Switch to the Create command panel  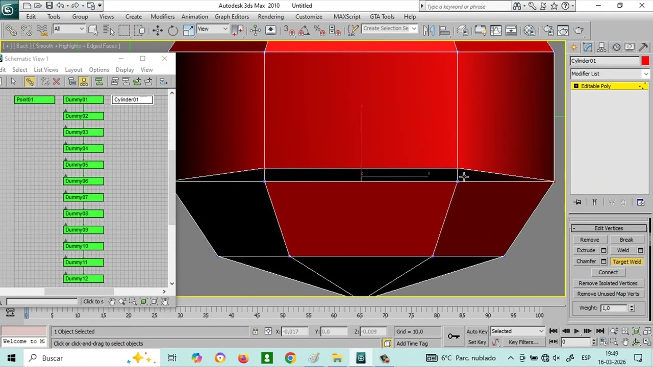(x=574, y=47)
